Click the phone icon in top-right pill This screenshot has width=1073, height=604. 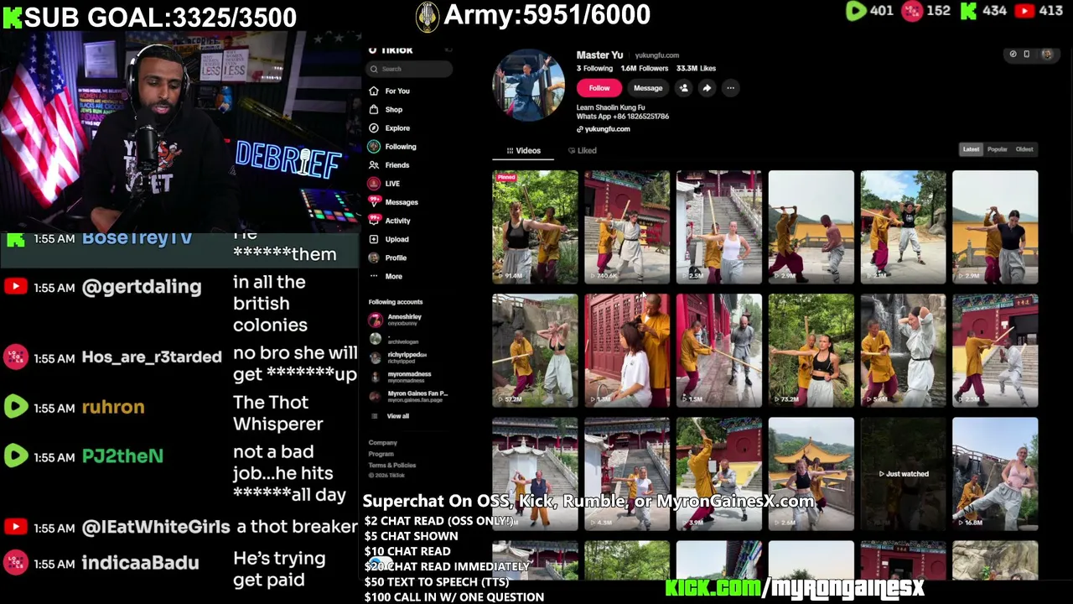point(1026,55)
